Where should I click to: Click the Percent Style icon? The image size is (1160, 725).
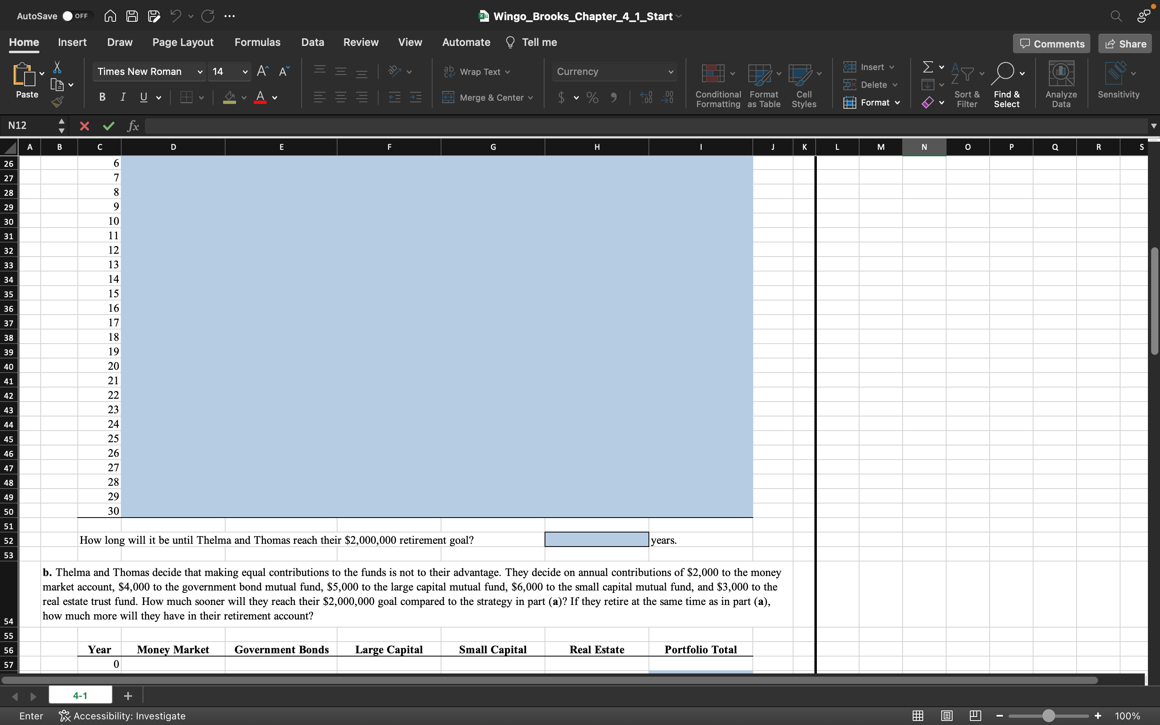(592, 98)
